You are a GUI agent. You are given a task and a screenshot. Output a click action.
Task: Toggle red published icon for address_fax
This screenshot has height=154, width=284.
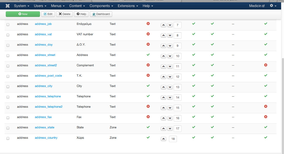point(266,117)
